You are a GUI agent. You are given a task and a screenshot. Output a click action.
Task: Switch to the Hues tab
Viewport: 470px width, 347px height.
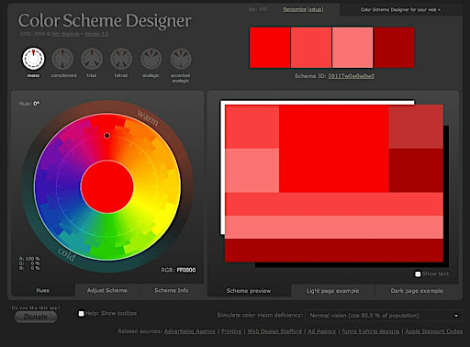pyautogui.click(x=43, y=290)
